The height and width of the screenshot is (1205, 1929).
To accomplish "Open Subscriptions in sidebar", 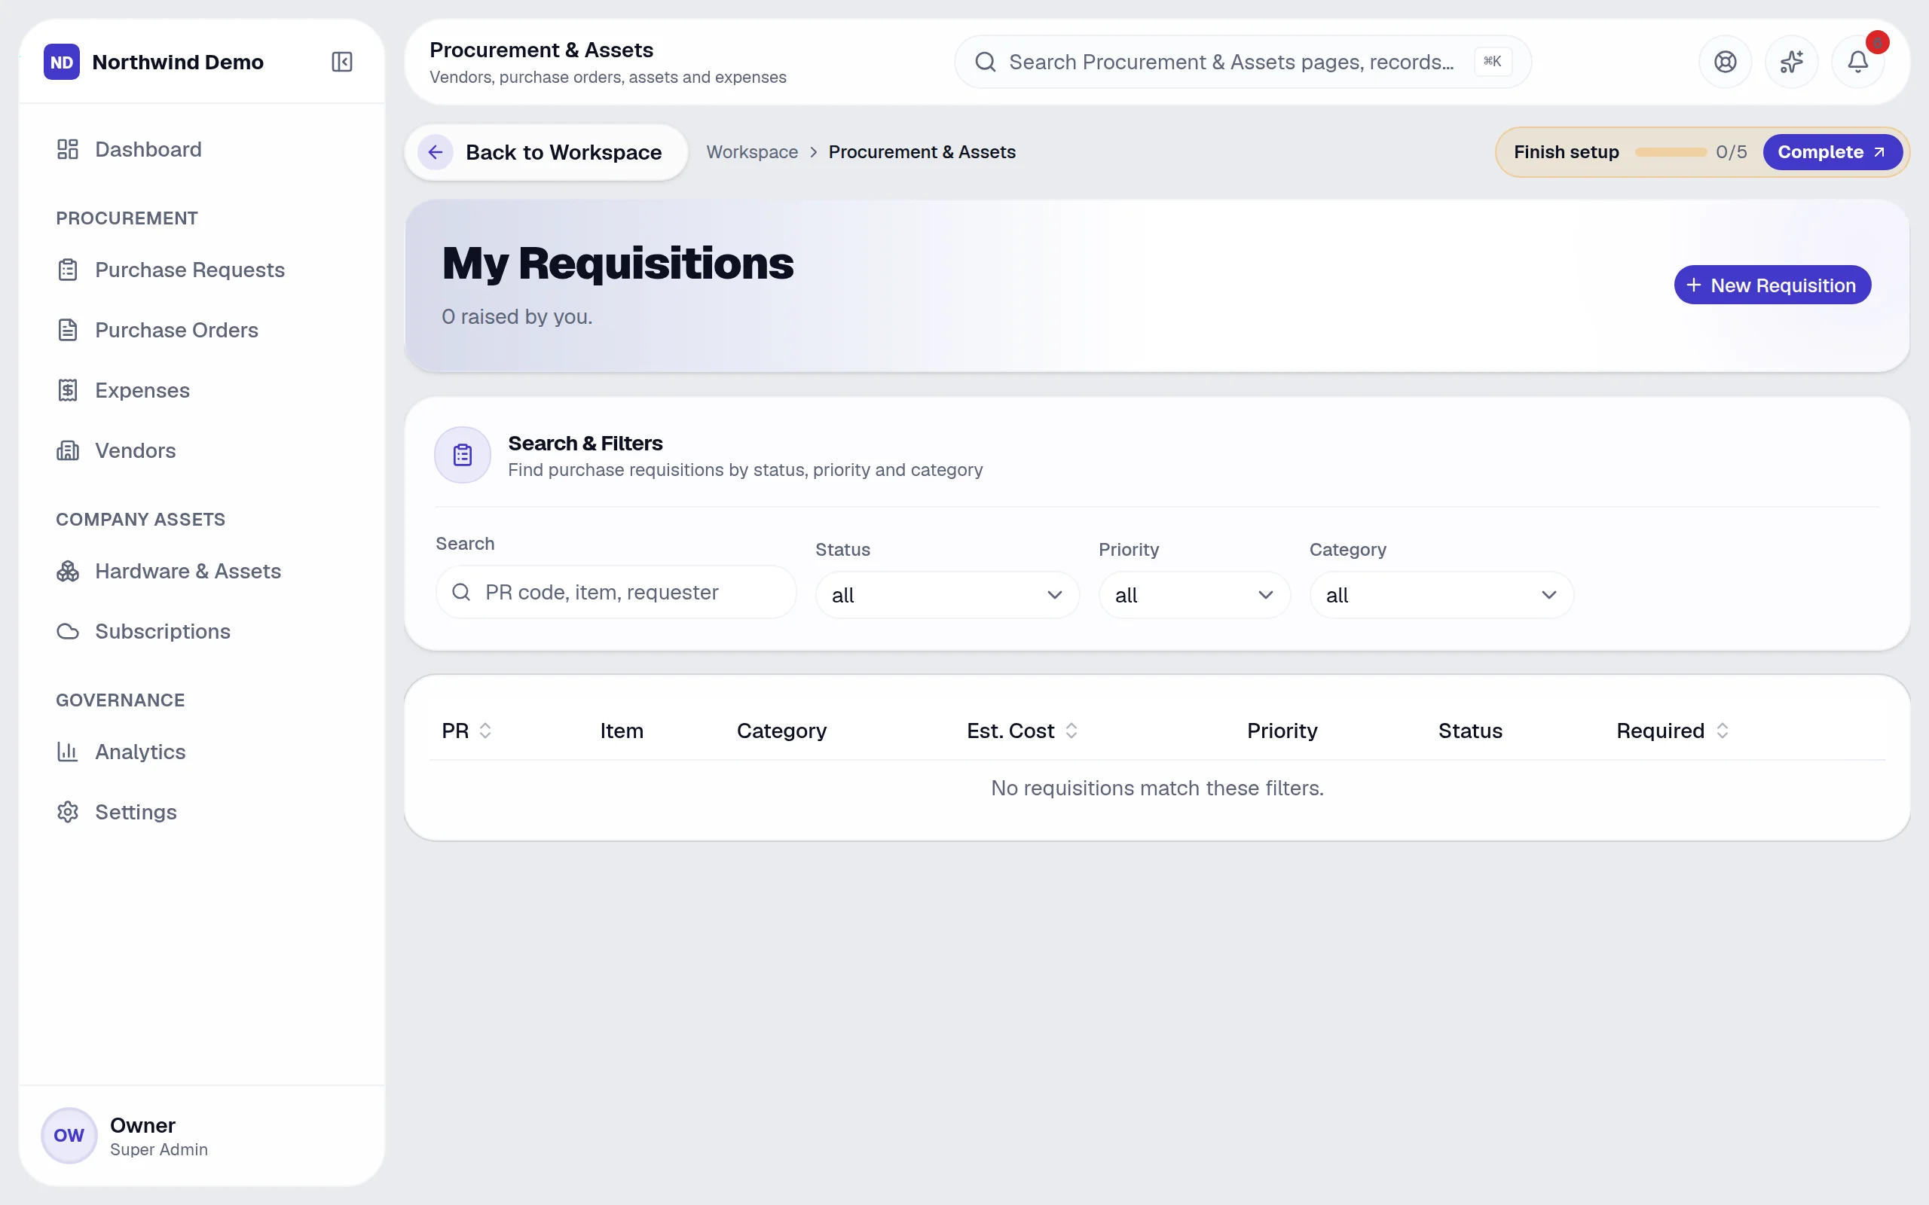I will pos(163,631).
